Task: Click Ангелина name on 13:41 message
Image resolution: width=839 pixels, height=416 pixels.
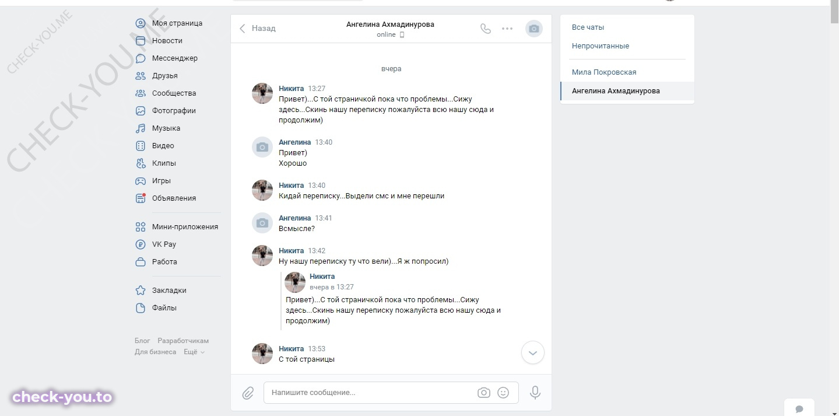Action: pos(295,218)
